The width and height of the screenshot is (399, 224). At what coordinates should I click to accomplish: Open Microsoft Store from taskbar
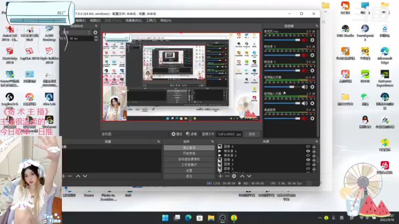point(199,218)
